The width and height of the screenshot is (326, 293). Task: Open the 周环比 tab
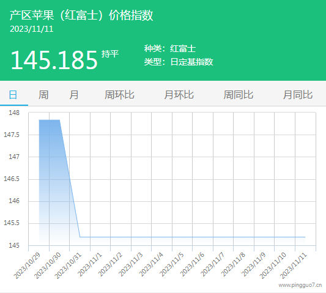pyautogui.click(x=119, y=95)
